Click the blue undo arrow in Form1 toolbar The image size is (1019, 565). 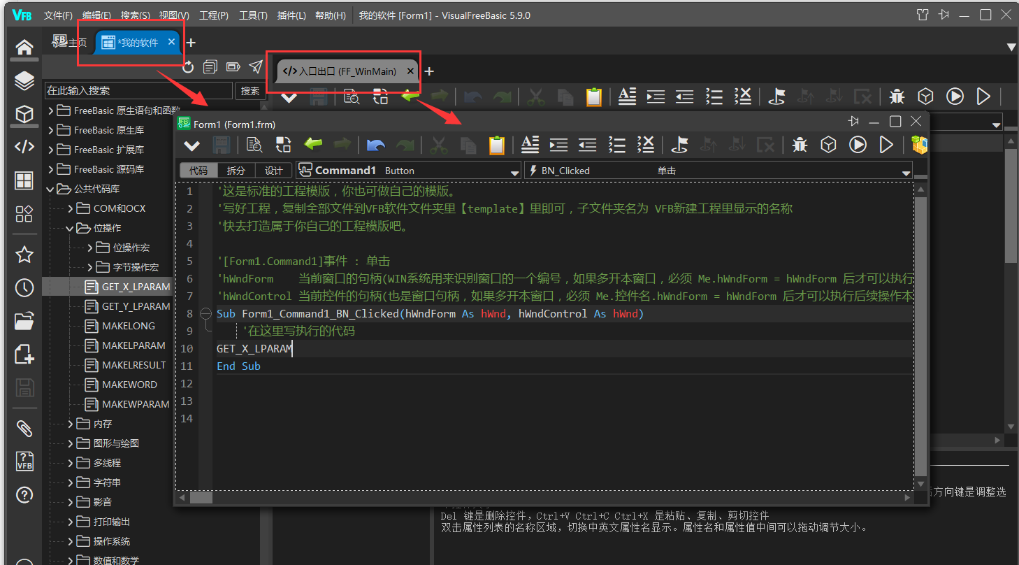click(376, 145)
